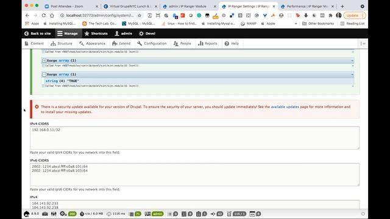Click into the IPv4 CIDRS textarea
390x219 pixels.
pos(194,138)
